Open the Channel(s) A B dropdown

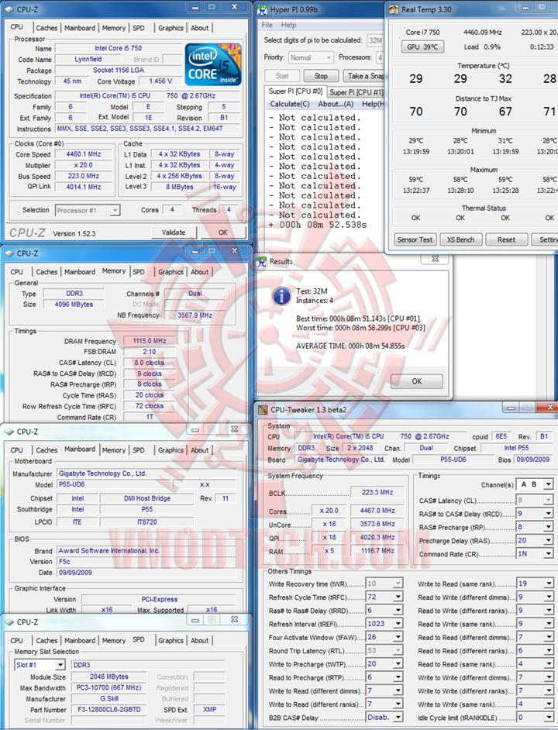[x=535, y=484]
